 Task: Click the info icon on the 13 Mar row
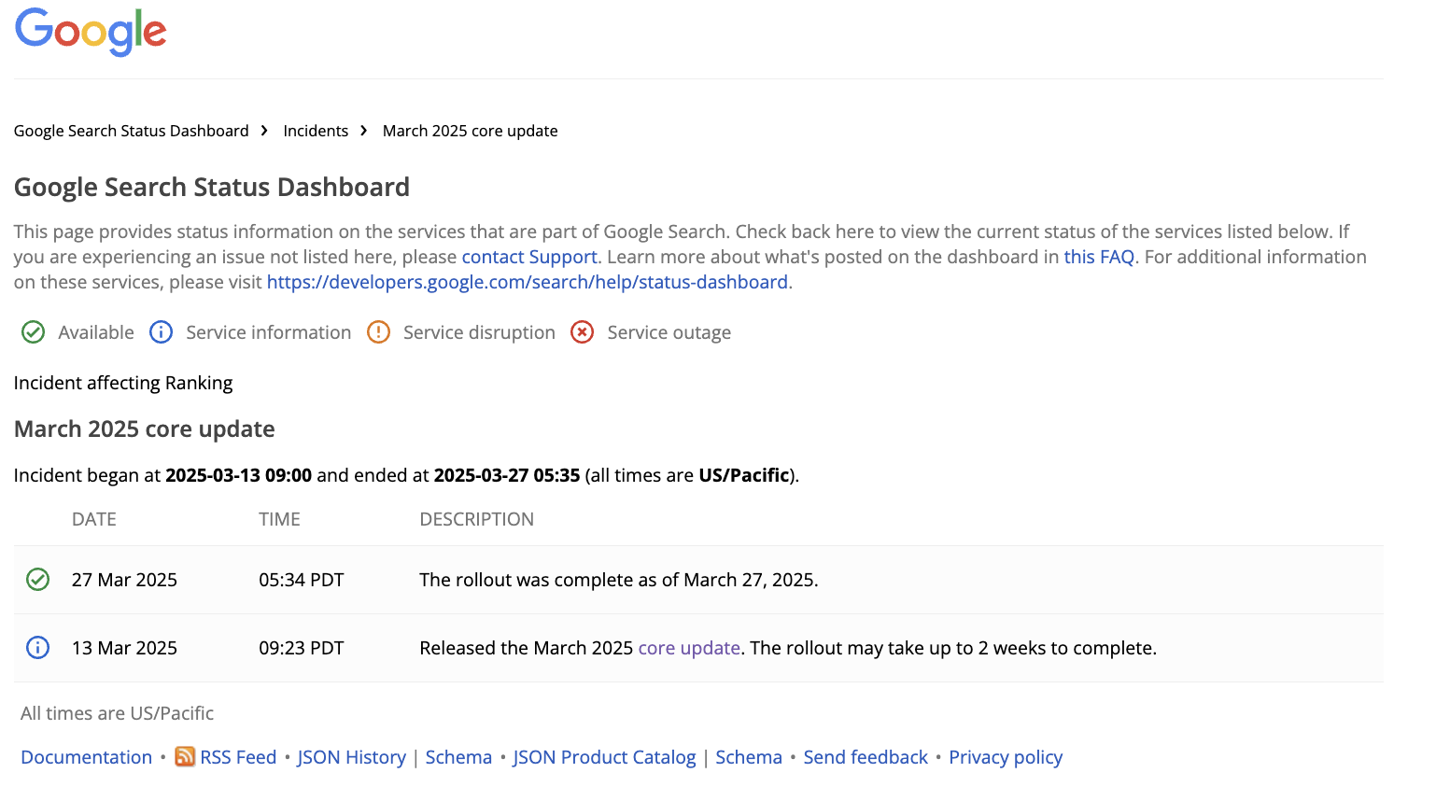(37, 647)
